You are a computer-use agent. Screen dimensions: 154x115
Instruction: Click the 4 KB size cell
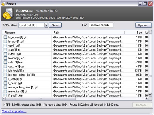[139, 67]
